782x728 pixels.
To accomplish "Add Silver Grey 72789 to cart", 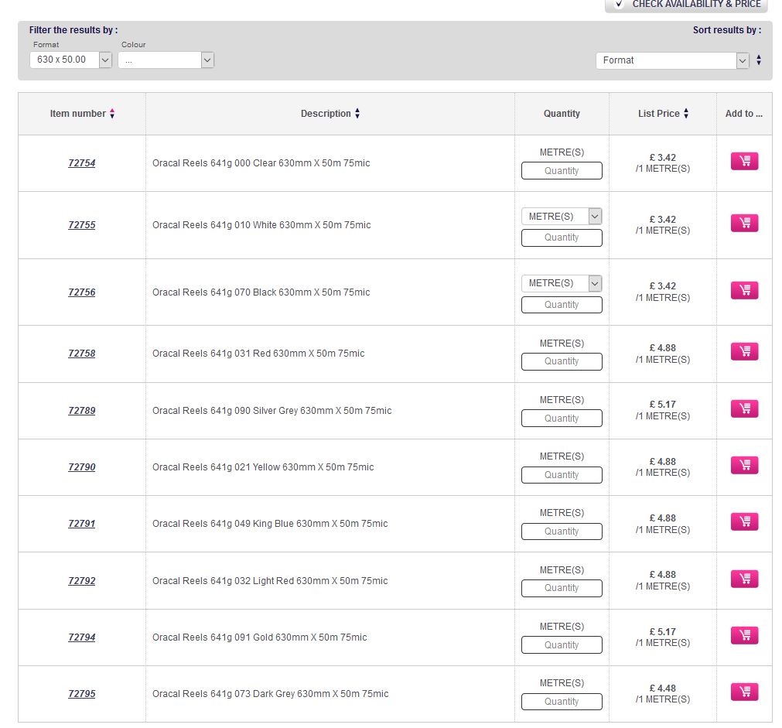I will point(744,408).
